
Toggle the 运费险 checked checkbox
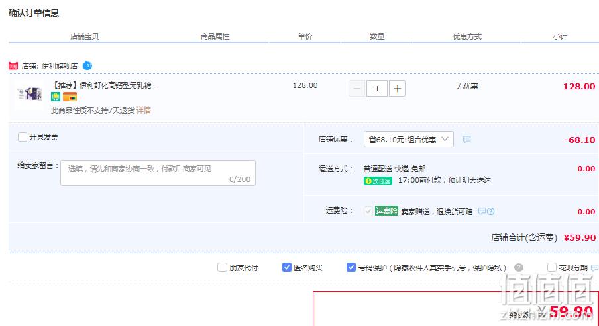368,211
